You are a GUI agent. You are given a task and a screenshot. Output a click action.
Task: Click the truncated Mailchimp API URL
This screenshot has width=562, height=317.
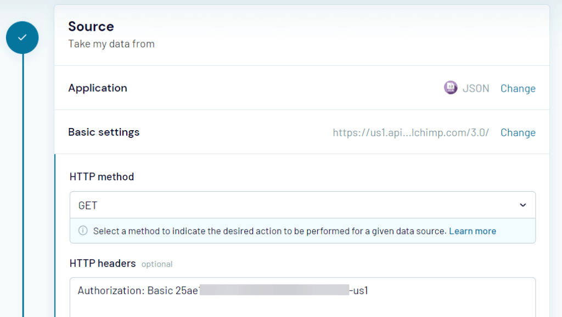pyautogui.click(x=411, y=132)
